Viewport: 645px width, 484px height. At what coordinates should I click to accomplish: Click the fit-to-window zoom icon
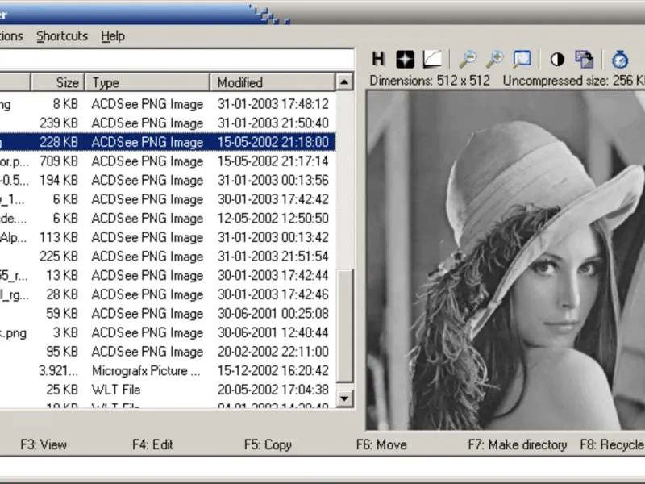pos(522,59)
